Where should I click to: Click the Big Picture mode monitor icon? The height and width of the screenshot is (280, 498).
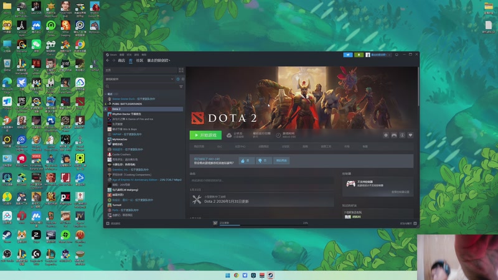(397, 55)
